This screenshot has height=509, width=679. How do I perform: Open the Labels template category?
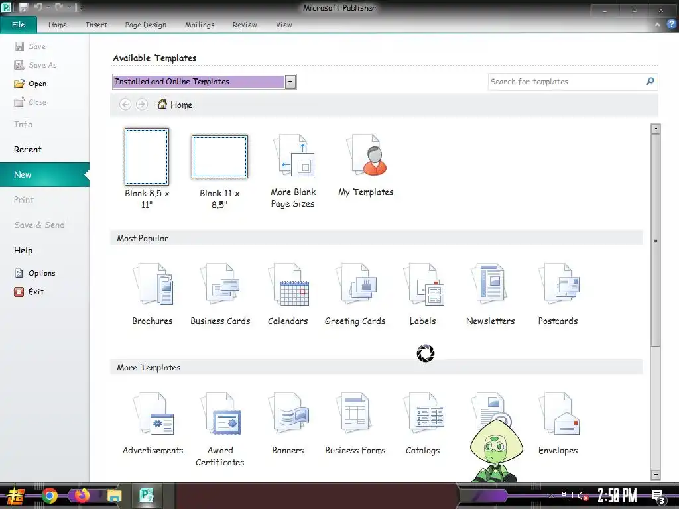click(x=422, y=294)
